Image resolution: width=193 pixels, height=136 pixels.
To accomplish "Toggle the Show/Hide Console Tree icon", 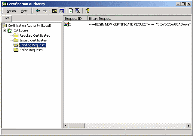I will point(61,11).
